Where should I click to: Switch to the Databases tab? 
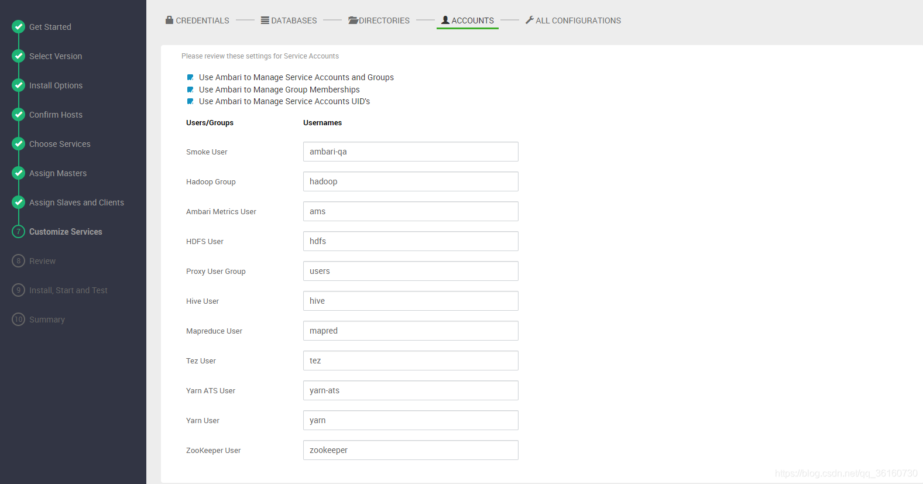[289, 20]
